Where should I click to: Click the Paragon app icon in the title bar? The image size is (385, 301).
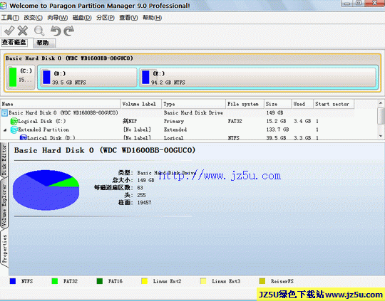tap(3, 6)
